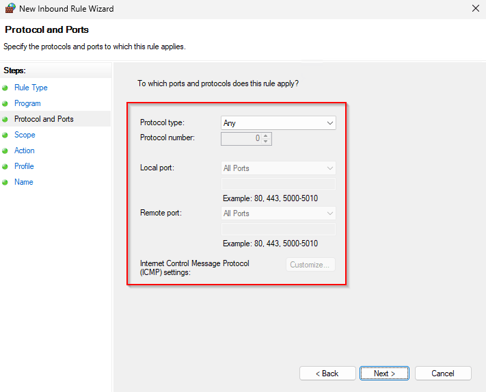Select the Scope step in sidebar

(x=25, y=135)
